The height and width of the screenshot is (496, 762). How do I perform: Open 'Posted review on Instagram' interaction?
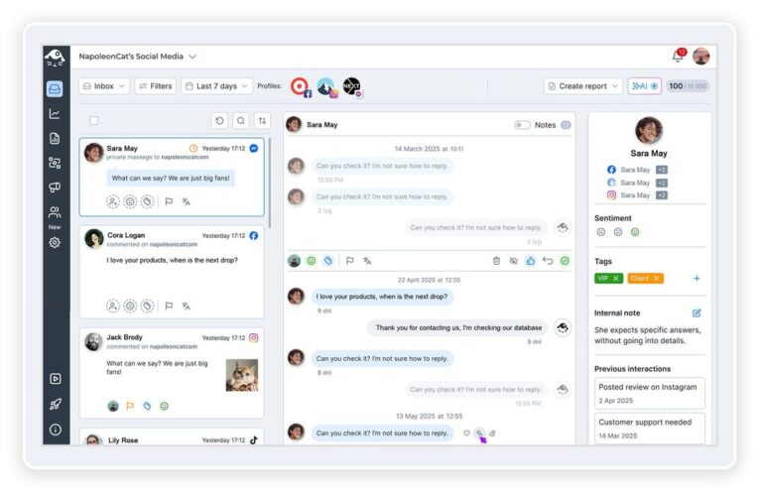click(649, 393)
